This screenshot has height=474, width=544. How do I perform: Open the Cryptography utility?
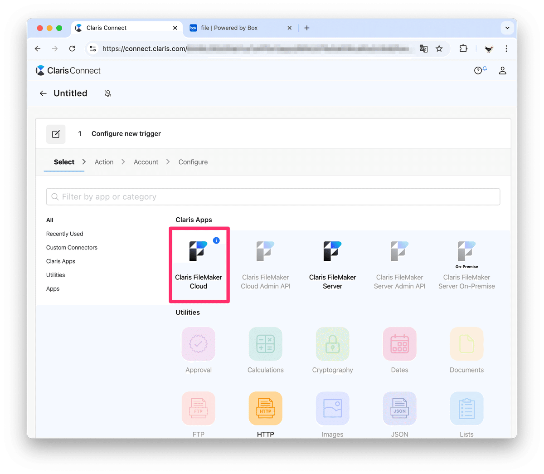(x=332, y=344)
